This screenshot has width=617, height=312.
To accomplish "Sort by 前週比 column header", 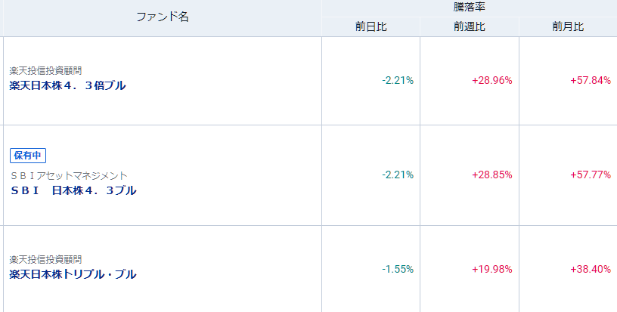I will [469, 26].
